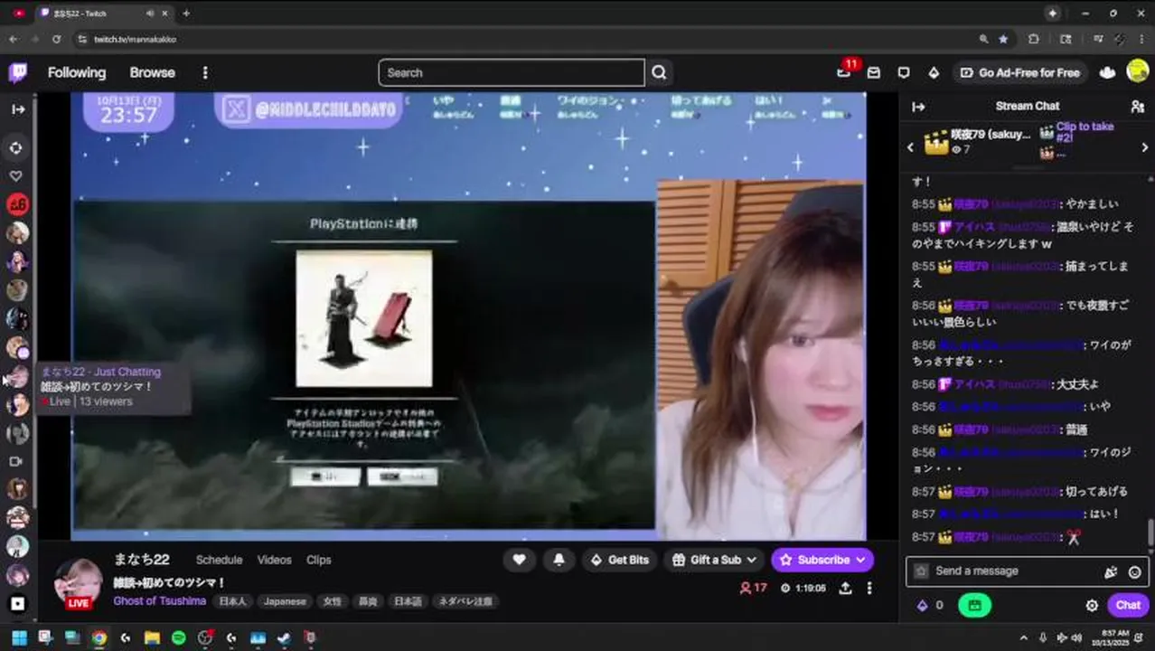Click the chat panel scrollbar thumb
Screen dimensions: 1155x651
point(1150,533)
